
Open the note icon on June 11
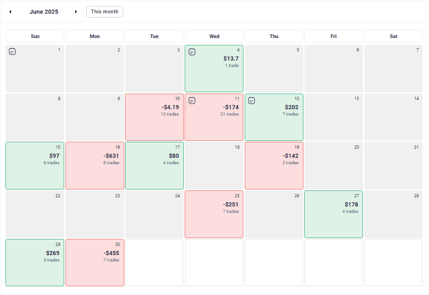(192, 100)
